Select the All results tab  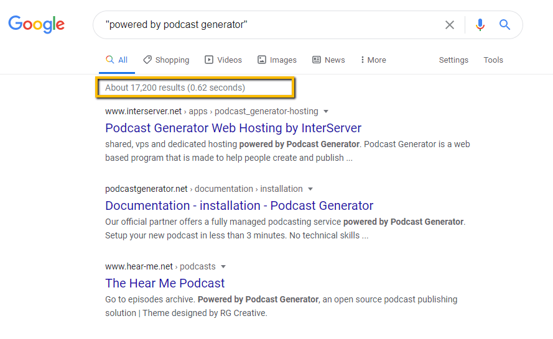pos(117,60)
